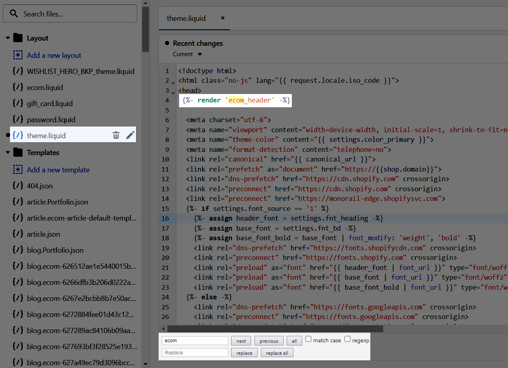508x368 pixels.
Task: Enable the regexp checkbox
Action: (347, 339)
